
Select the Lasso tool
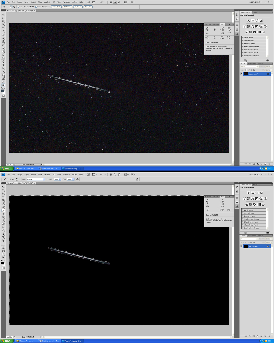point(3,21)
